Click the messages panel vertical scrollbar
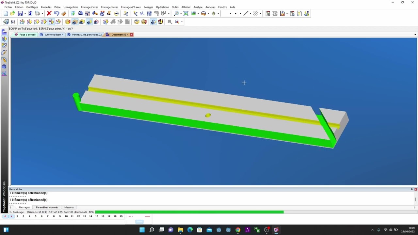Viewport: 418px width, 235px height. (416, 199)
